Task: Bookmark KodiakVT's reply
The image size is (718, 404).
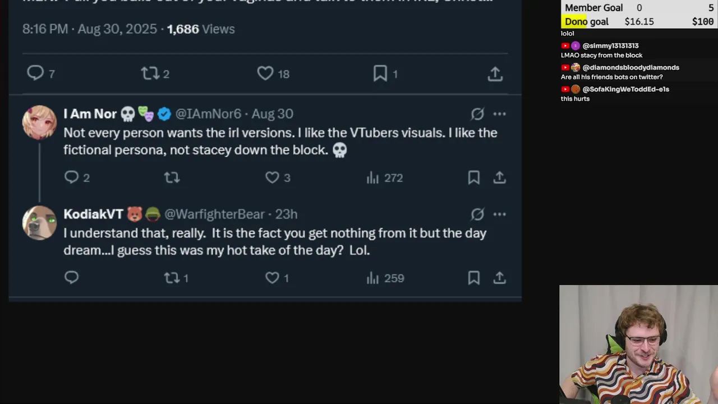Action: [474, 278]
